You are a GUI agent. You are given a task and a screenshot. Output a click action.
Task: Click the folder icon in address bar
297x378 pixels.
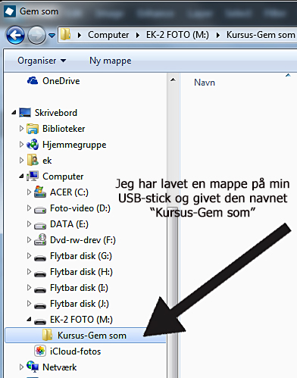point(65,34)
